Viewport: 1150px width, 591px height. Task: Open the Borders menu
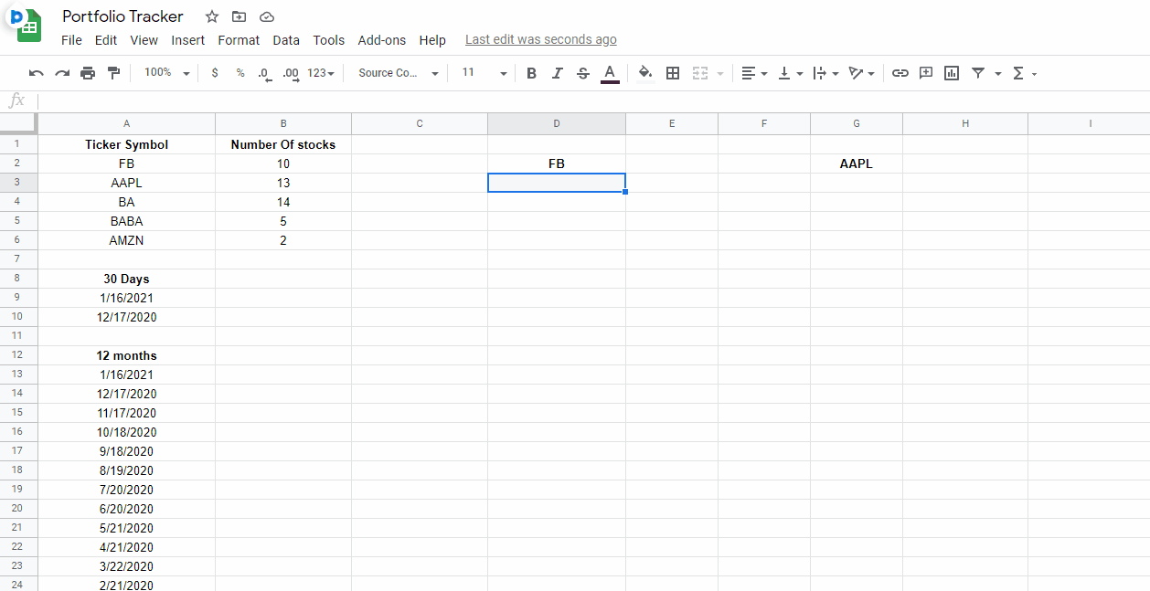click(673, 73)
